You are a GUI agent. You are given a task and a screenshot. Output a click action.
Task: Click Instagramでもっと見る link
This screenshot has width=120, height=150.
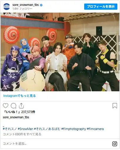19,96
